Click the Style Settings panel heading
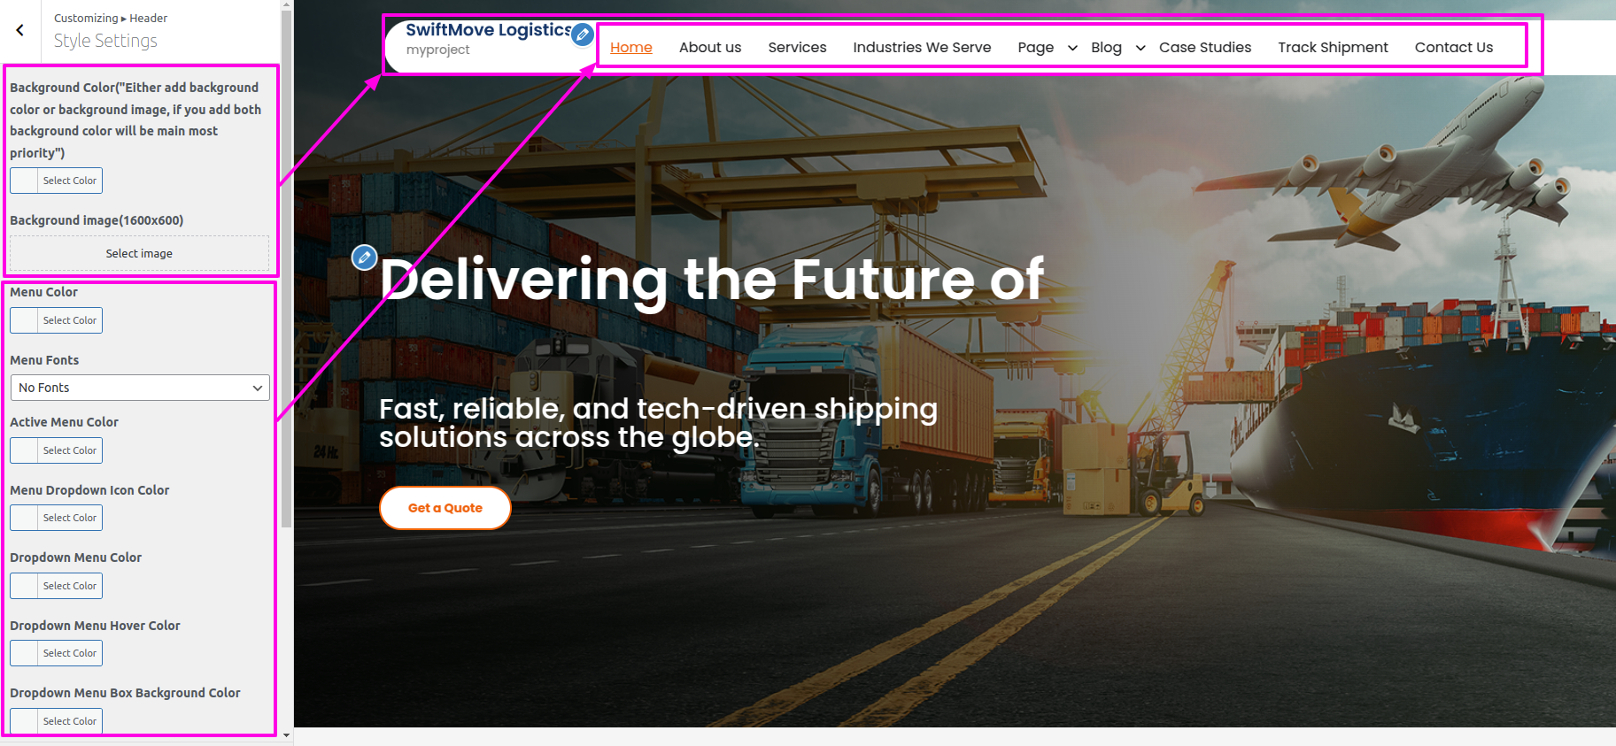1616x746 pixels. point(105,41)
